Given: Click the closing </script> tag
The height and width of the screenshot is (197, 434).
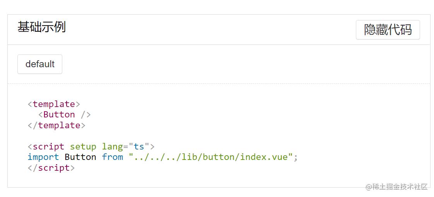Looking at the screenshot, I should [51, 168].
